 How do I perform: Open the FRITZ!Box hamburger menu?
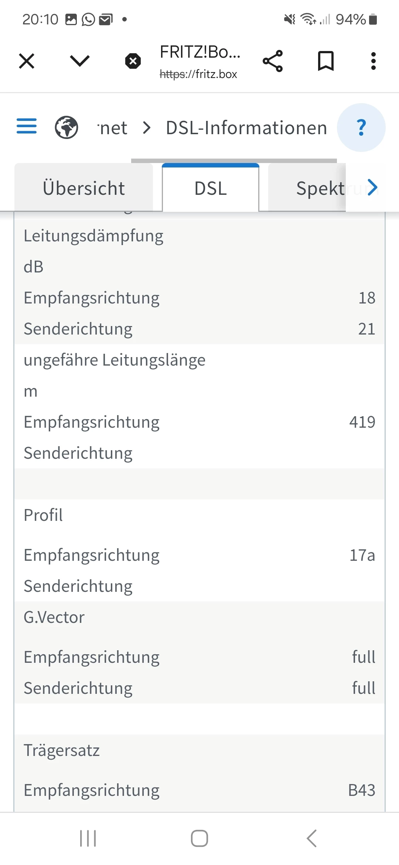[x=27, y=126]
